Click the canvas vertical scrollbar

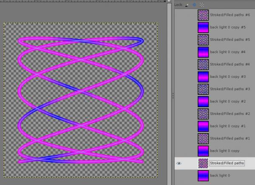click(169, 94)
